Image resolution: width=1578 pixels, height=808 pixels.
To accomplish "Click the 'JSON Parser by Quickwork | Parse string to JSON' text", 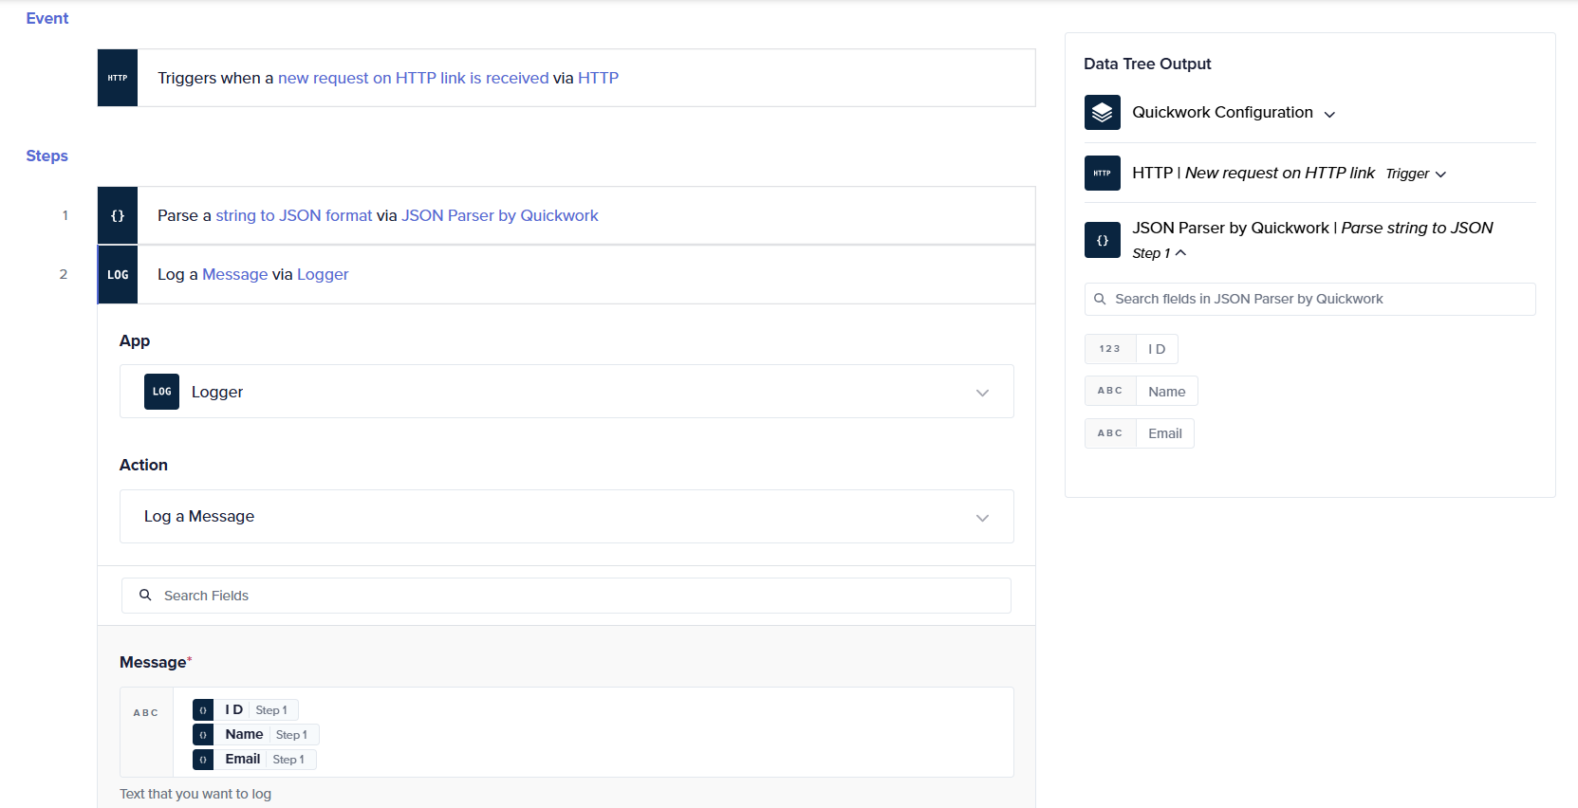I will click(x=1312, y=228).
